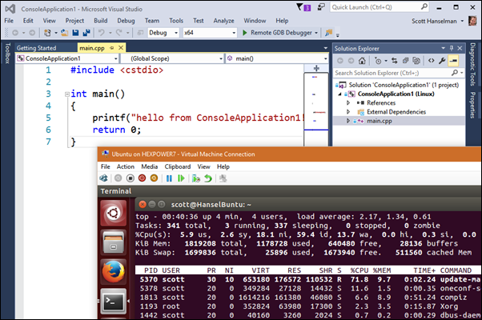Click the Turn Off stop icon in VM toolbar
The image size is (482, 320).
click(x=130, y=178)
